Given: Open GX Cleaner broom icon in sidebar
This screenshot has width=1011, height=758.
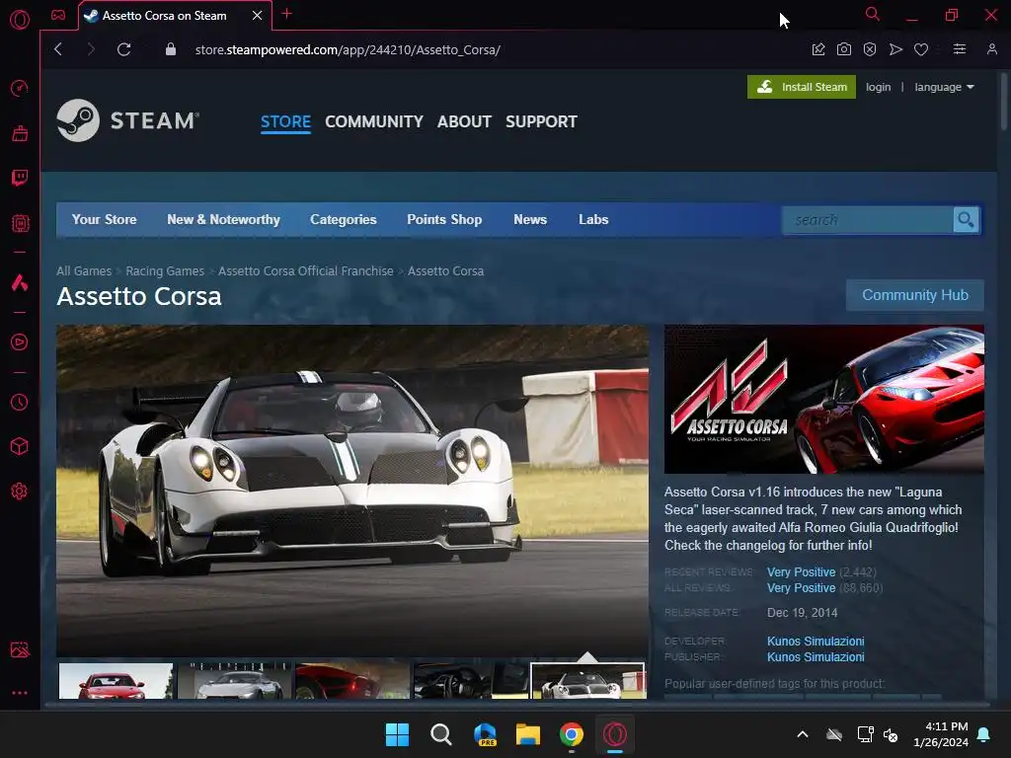Looking at the screenshot, I should (20, 133).
